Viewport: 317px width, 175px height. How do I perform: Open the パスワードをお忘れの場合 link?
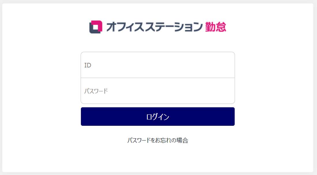(x=158, y=140)
